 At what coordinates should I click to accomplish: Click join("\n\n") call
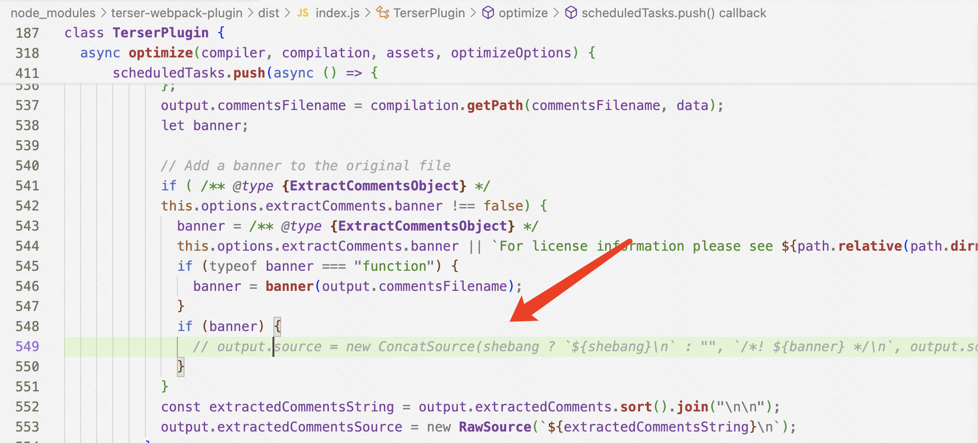click(724, 407)
